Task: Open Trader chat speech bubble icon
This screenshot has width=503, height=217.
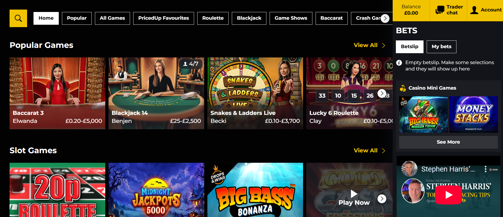Action: pos(440,10)
